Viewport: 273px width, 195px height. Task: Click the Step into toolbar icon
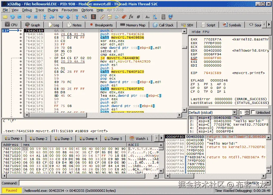pos(45,17)
